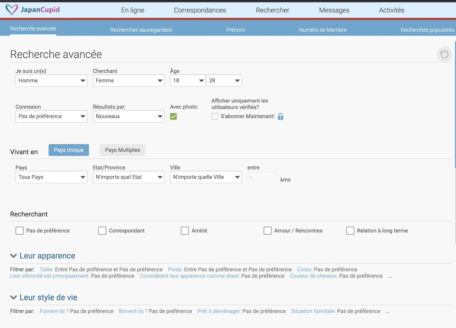The width and height of the screenshot is (456, 328).
Task: Uncheck the Avec photo checkbox
Action: pos(173,116)
